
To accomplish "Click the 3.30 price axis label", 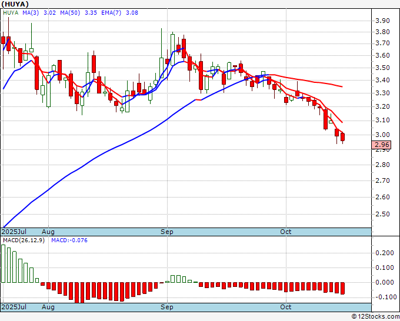I will click(x=382, y=93).
